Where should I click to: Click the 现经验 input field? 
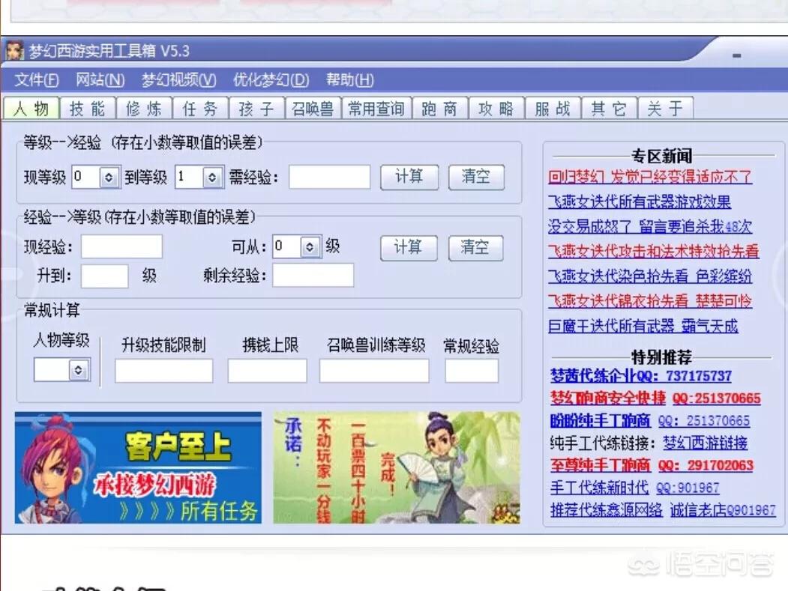pos(121,246)
